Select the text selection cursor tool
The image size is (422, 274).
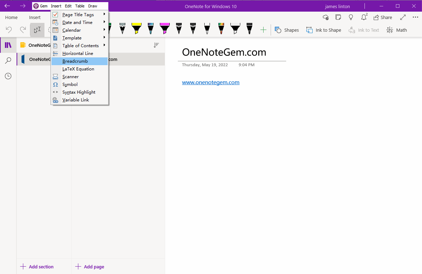click(x=37, y=30)
